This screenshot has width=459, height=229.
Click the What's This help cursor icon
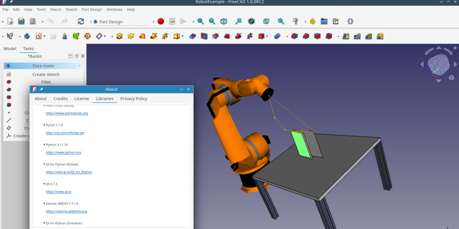point(10,36)
